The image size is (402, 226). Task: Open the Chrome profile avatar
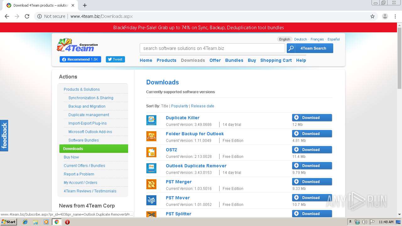(385, 16)
